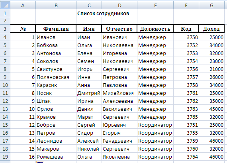Select row 1 header

tap(5, 13)
